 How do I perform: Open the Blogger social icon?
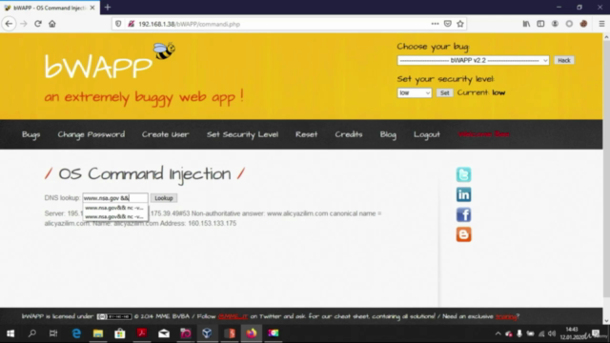coord(464,234)
